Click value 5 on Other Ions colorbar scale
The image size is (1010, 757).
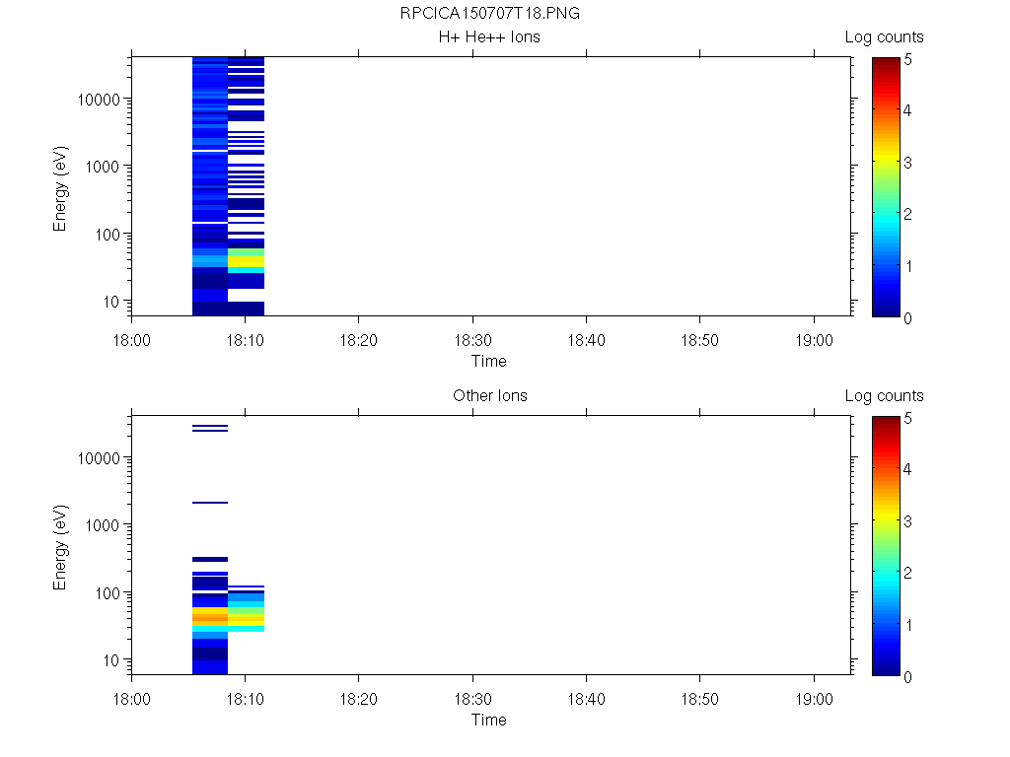point(907,418)
